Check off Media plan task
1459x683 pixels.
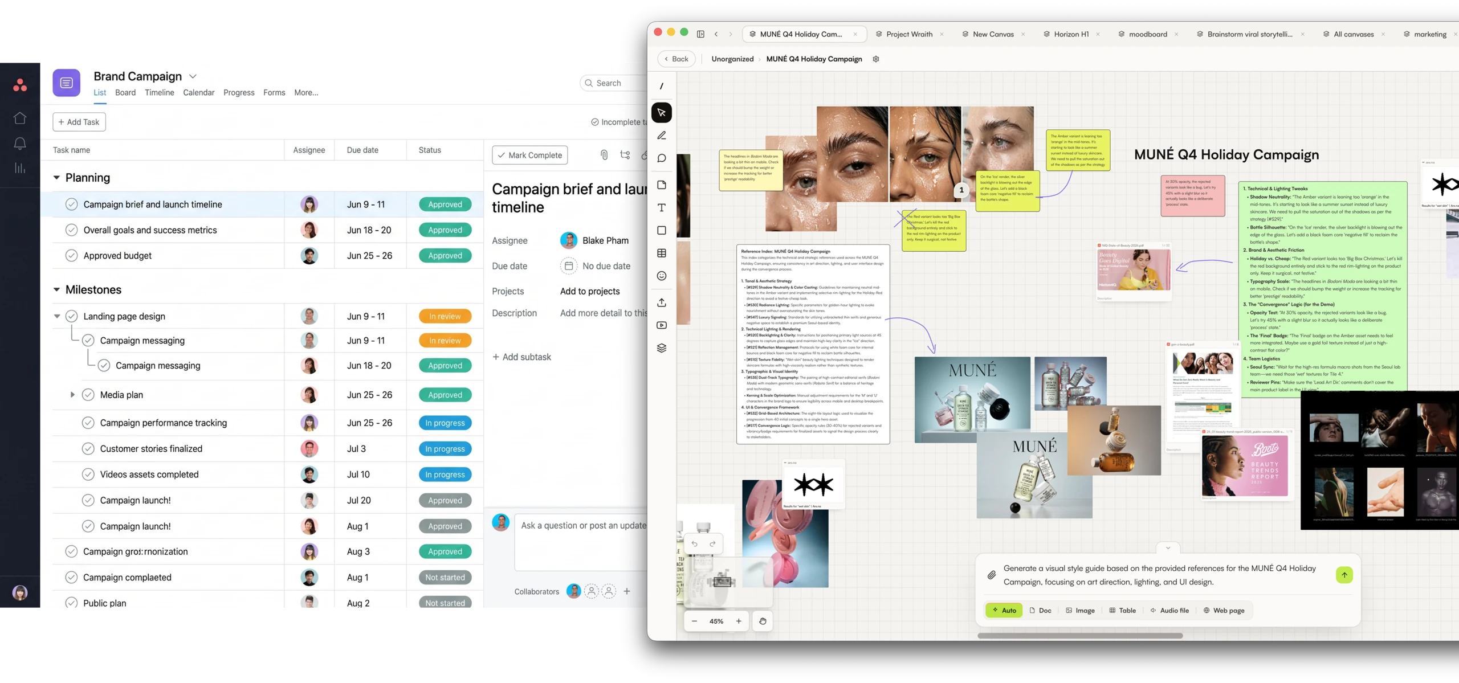pos(88,395)
